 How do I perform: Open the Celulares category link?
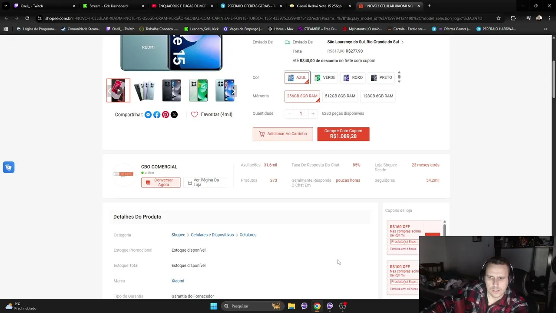248,235
